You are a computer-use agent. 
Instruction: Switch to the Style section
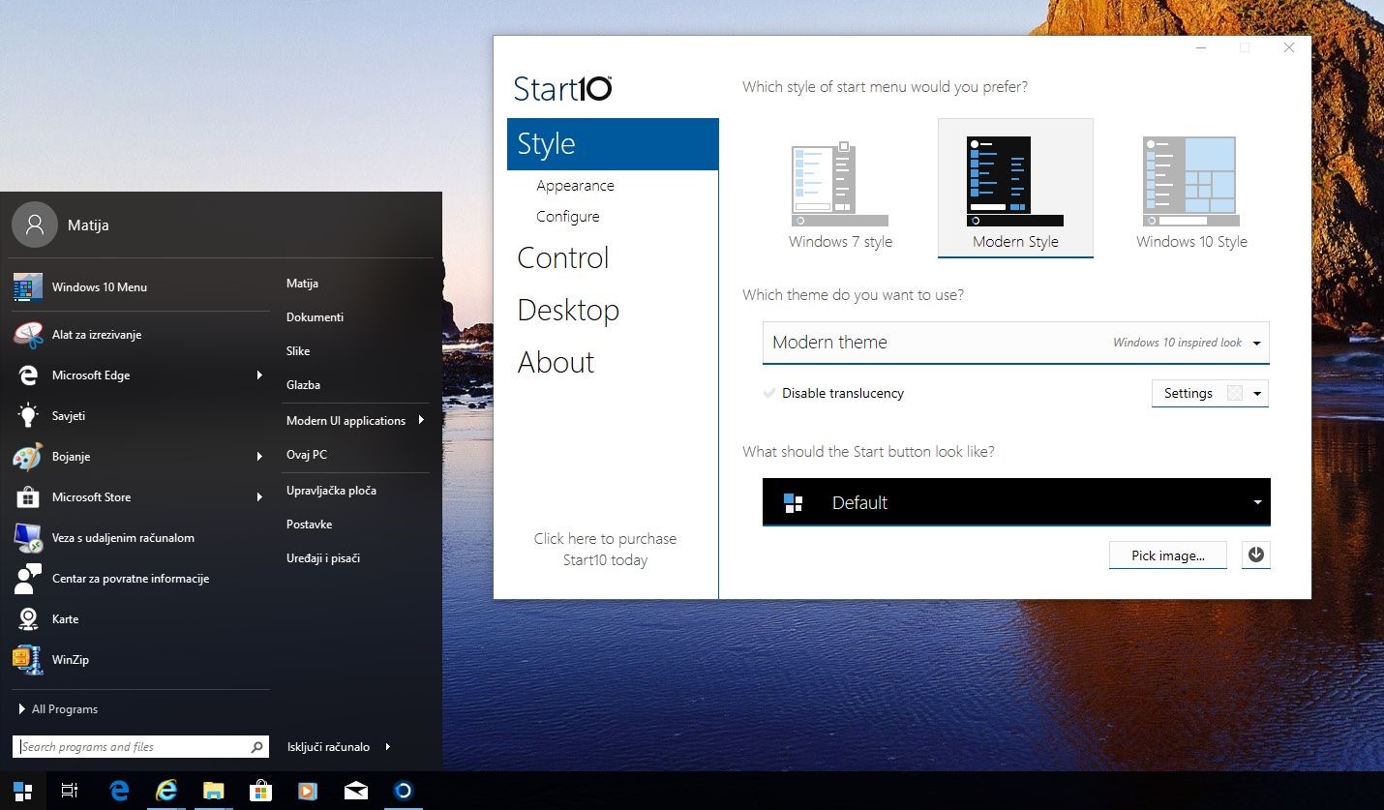(613, 144)
